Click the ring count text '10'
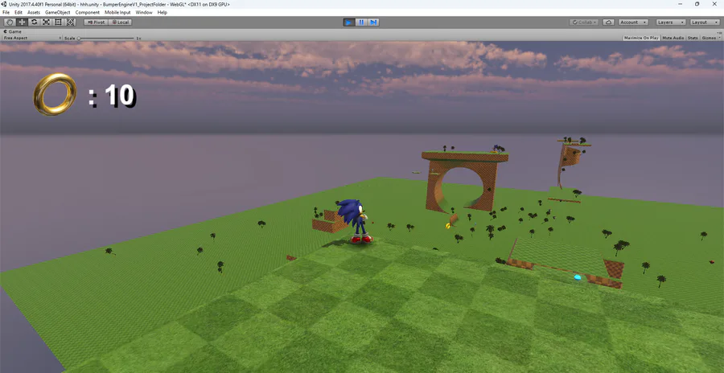Image resolution: width=724 pixels, height=373 pixels. [x=120, y=96]
